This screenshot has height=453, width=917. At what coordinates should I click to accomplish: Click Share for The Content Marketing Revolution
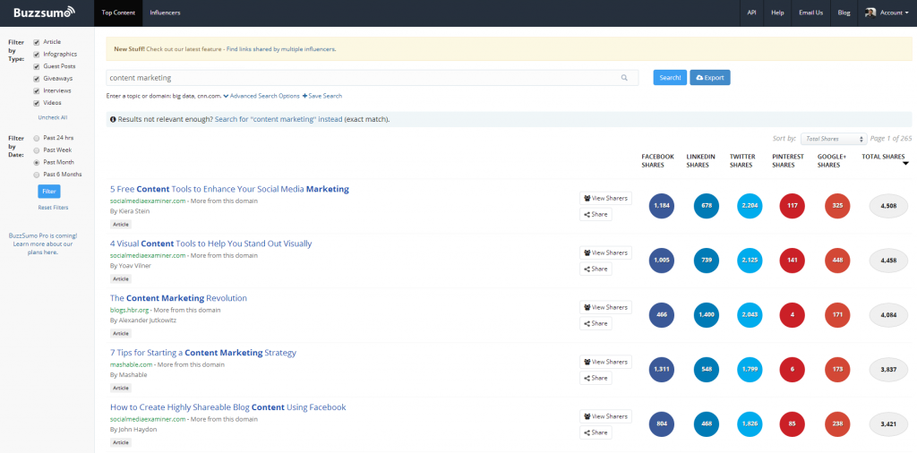(596, 323)
